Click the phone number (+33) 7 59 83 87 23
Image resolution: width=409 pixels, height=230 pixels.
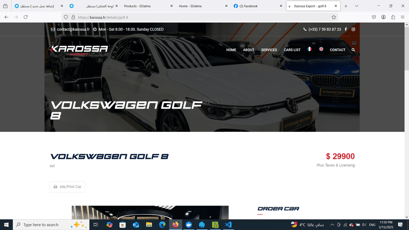(x=324, y=29)
